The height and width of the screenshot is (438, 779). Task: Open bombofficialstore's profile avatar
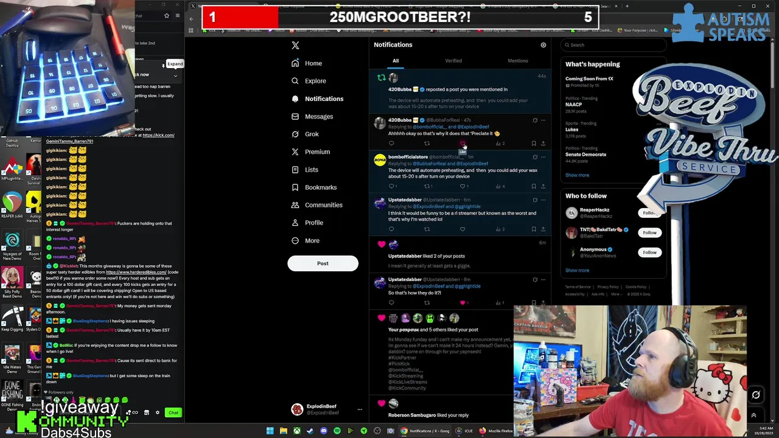click(380, 161)
